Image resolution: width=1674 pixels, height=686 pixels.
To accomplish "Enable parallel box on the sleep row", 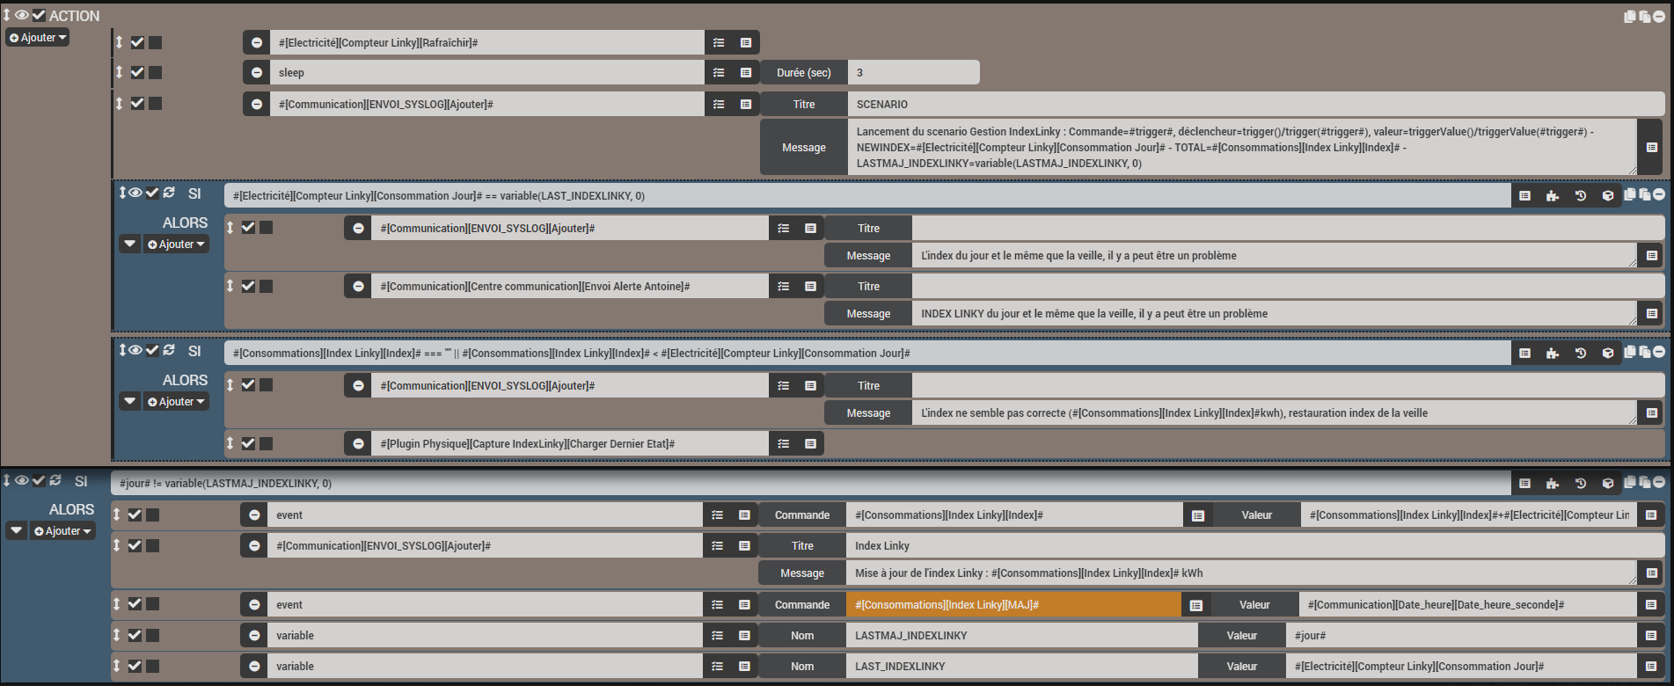I will tap(155, 72).
